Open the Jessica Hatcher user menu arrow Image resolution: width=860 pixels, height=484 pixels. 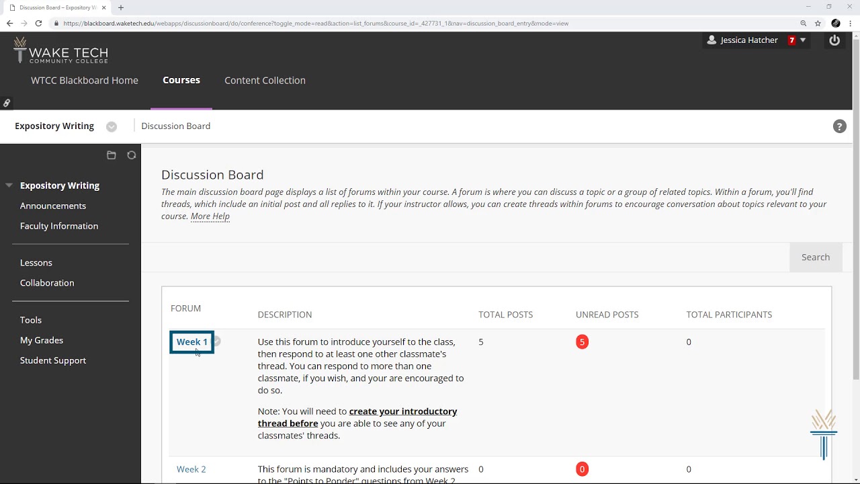click(803, 40)
